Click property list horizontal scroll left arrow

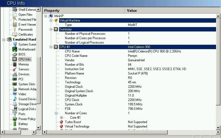45,132
